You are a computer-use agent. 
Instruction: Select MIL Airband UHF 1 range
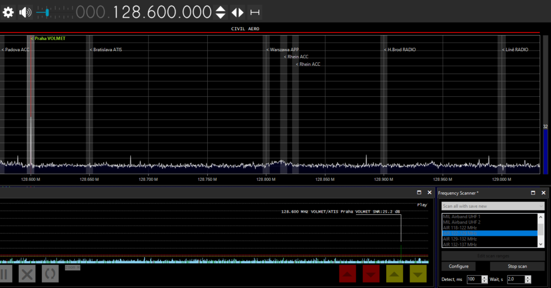coord(490,216)
